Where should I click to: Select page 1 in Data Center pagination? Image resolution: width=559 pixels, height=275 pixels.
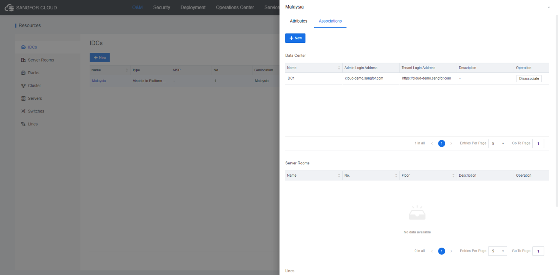point(441,143)
